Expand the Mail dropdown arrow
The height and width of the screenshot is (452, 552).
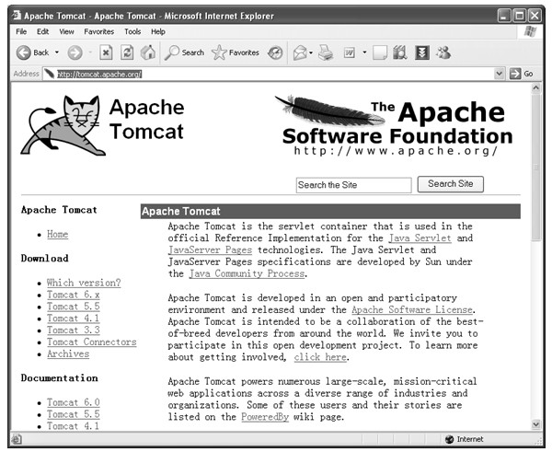[311, 53]
